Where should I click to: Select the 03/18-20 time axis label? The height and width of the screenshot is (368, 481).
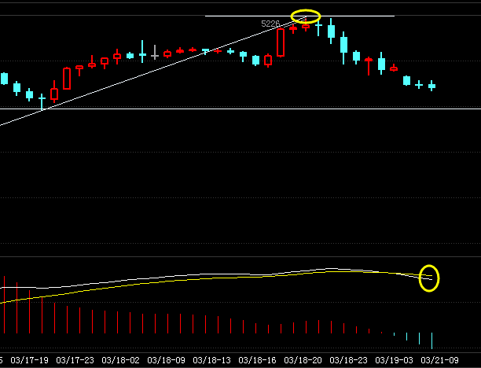click(x=303, y=359)
